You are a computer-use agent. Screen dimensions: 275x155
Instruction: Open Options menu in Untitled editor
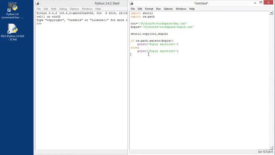(168, 9)
